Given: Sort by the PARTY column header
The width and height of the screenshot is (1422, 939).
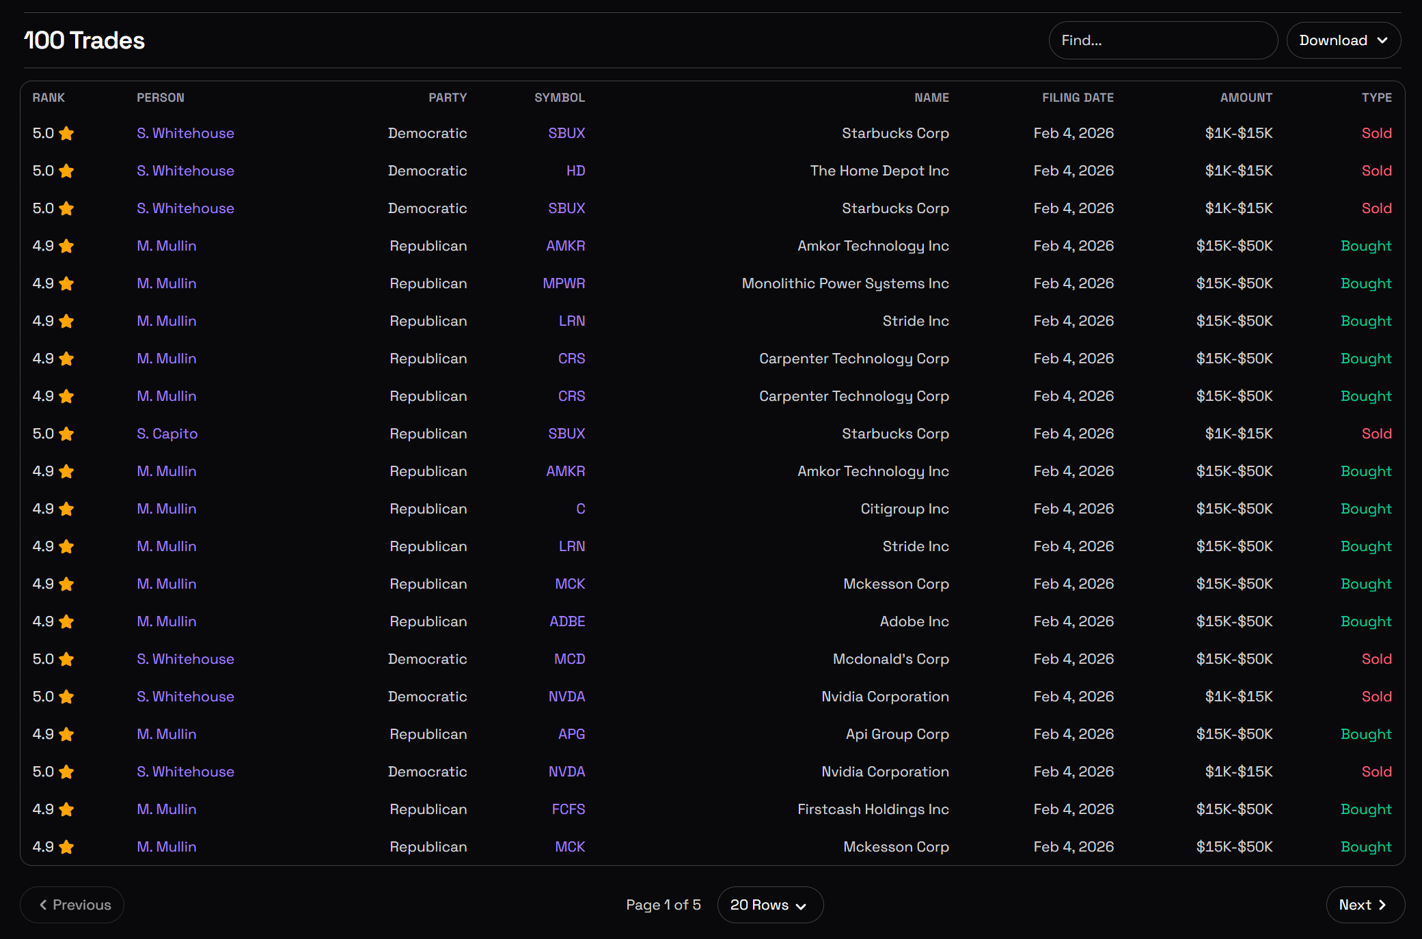Looking at the screenshot, I should (448, 98).
